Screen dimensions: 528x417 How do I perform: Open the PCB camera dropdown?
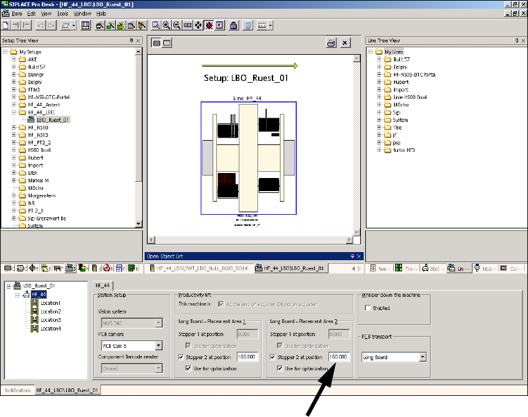coord(159,345)
